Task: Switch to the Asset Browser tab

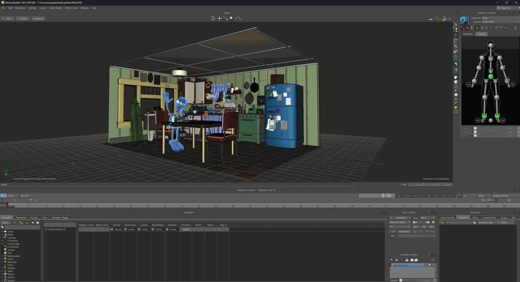Action: coord(489,217)
